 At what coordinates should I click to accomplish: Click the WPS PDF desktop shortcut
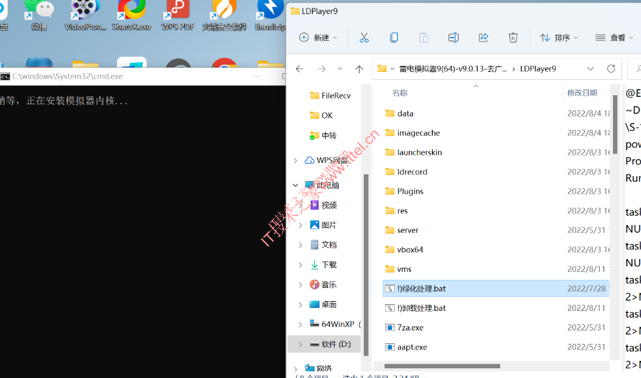click(x=177, y=15)
